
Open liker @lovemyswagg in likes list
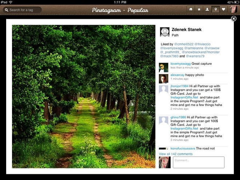[x=172, y=48]
